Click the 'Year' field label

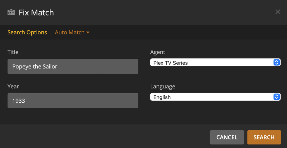click(x=13, y=86)
